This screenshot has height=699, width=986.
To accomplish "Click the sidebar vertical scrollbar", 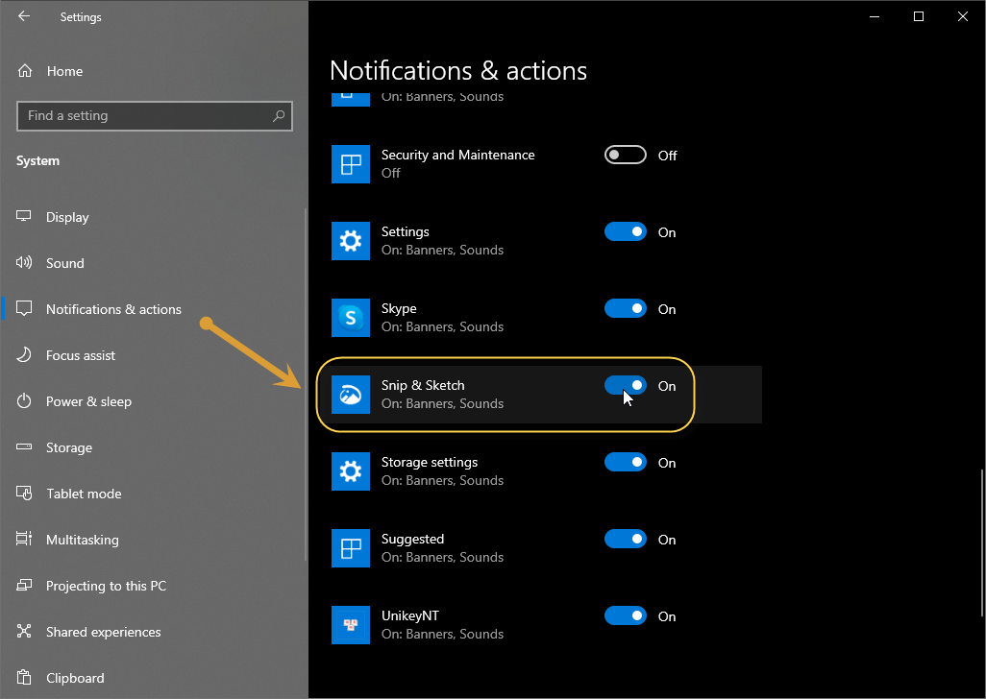I will pyautogui.click(x=306, y=384).
